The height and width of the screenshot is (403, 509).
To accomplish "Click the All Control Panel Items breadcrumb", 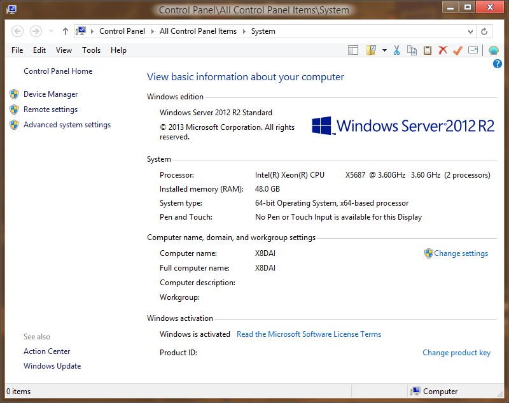I will (x=198, y=31).
